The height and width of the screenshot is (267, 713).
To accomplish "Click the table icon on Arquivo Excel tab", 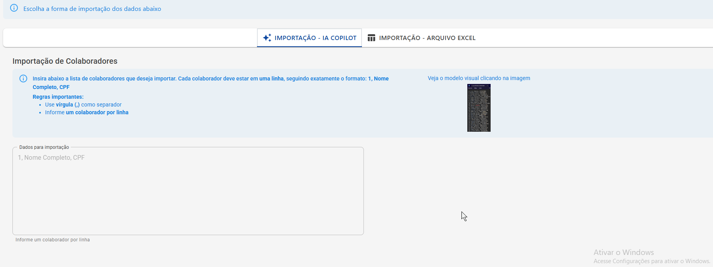I will [371, 38].
